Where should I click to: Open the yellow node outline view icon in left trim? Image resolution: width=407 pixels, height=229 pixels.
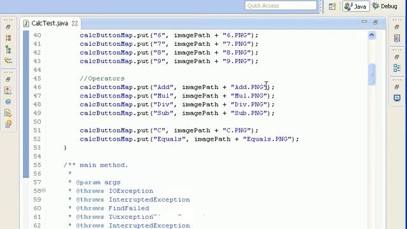point(8,61)
